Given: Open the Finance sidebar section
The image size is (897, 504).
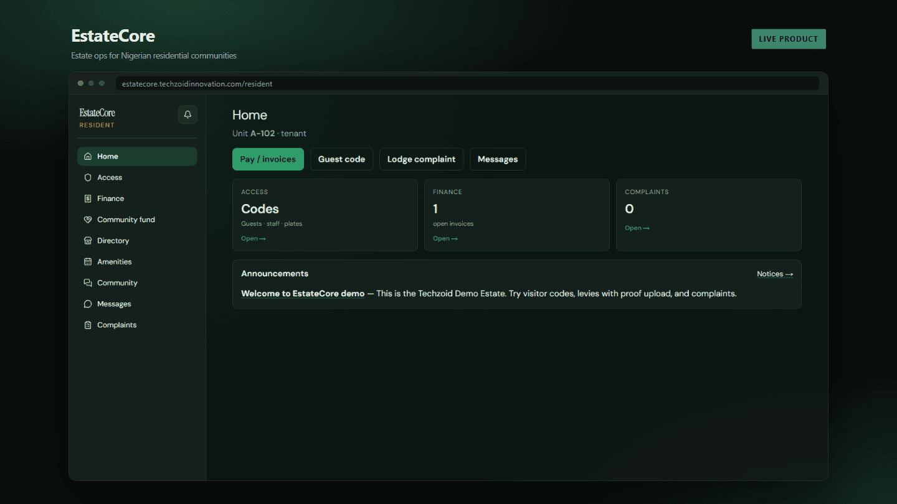Looking at the screenshot, I should click(x=137, y=198).
